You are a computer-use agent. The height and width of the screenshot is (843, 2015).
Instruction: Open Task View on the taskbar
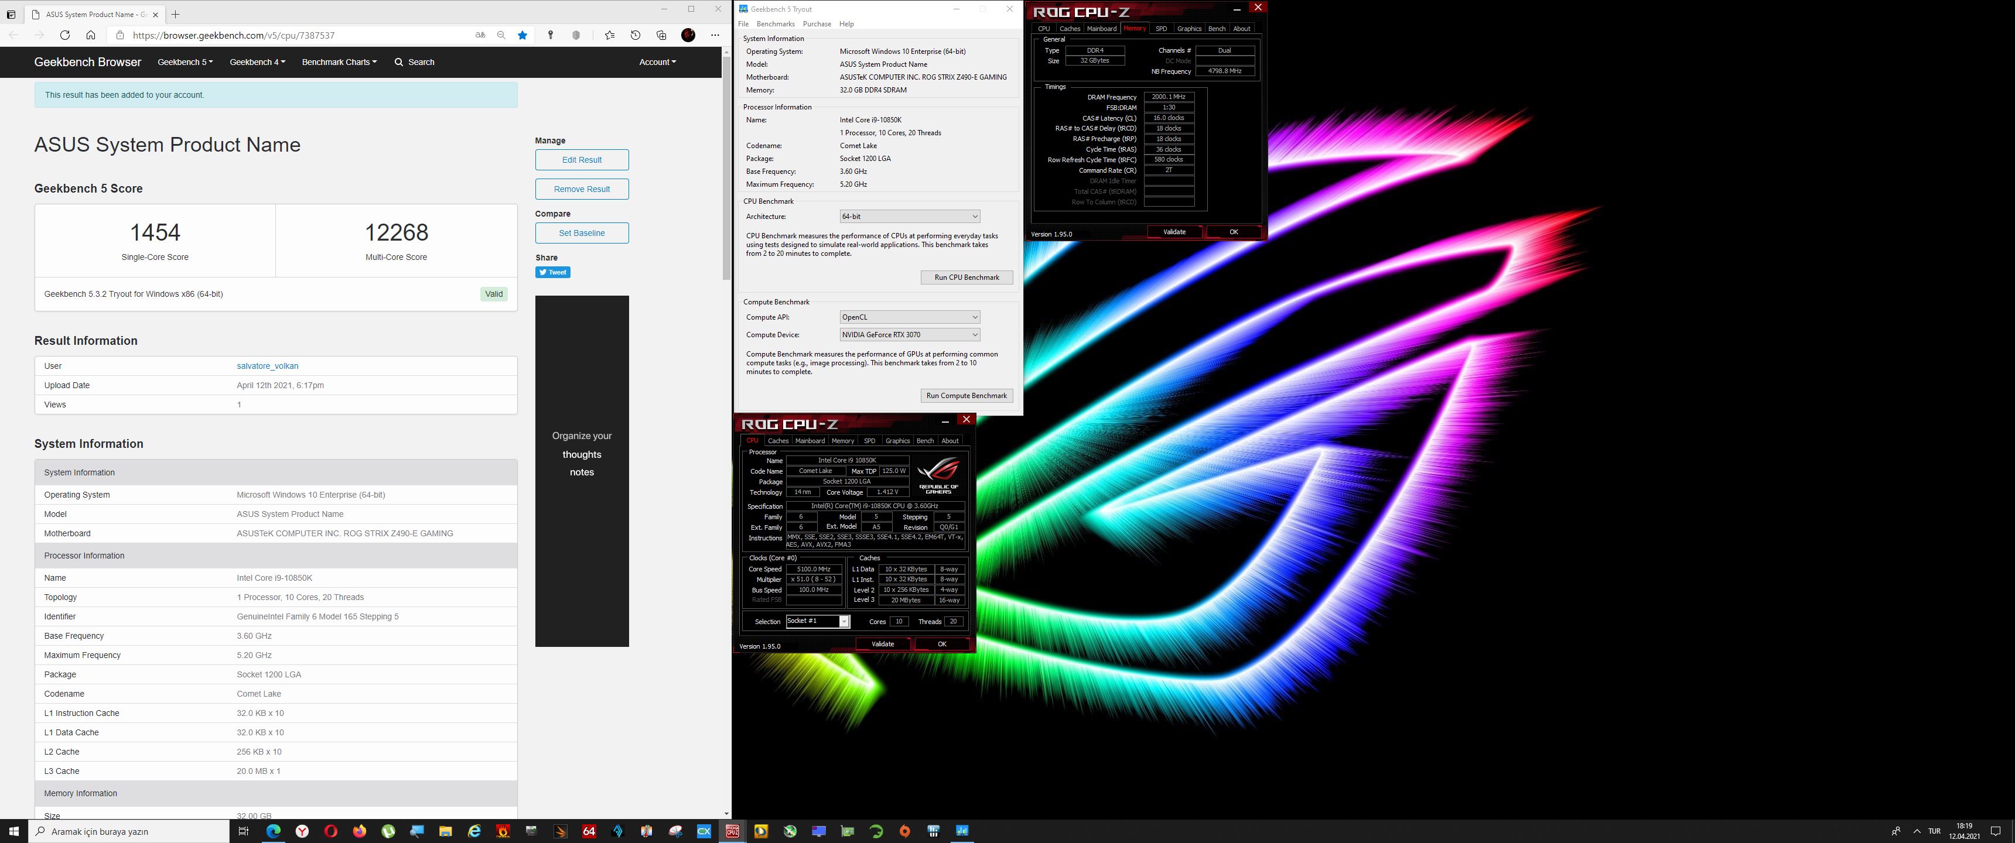243,831
